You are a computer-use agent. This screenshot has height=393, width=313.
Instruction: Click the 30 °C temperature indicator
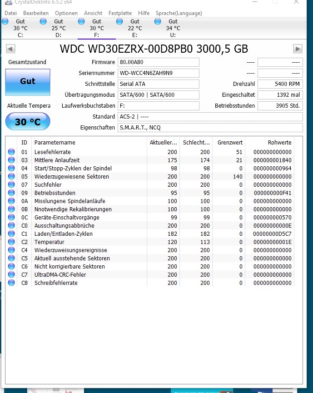(x=28, y=122)
